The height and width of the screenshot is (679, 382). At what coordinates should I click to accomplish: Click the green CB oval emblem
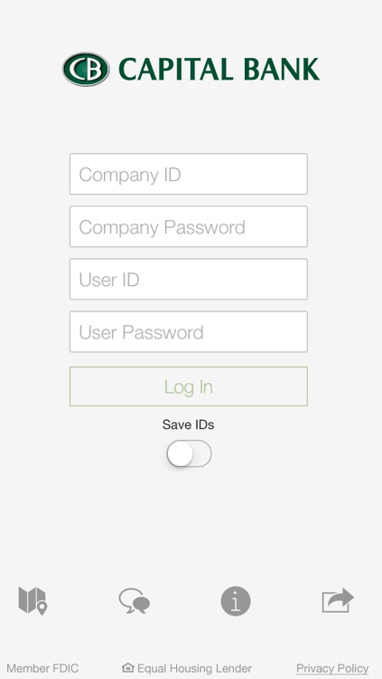86,70
